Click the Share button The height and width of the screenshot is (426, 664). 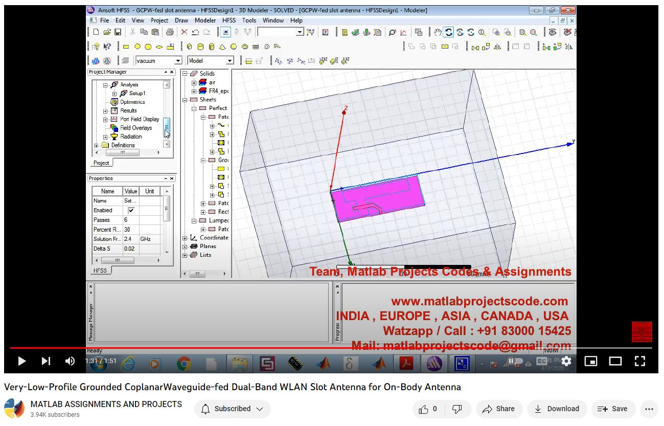pos(498,409)
